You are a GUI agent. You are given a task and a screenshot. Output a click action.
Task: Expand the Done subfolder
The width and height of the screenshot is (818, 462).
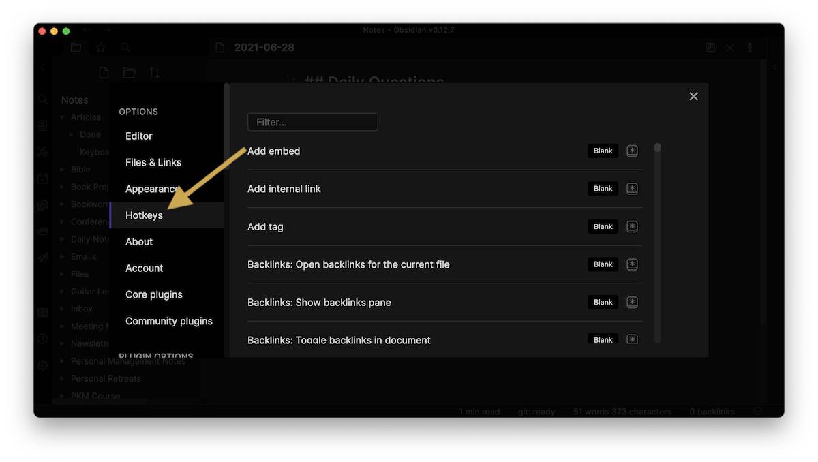coord(72,135)
